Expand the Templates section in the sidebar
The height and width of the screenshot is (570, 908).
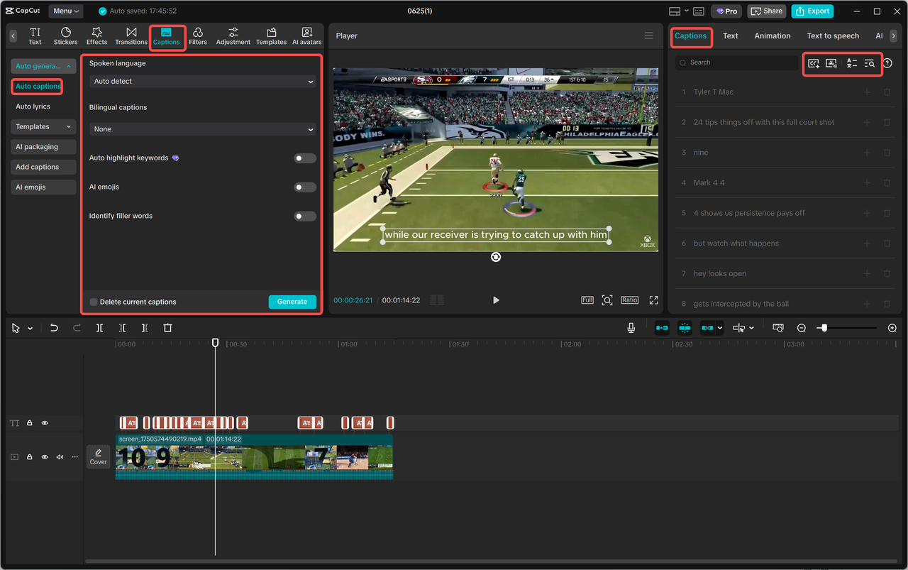[x=44, y=126]
